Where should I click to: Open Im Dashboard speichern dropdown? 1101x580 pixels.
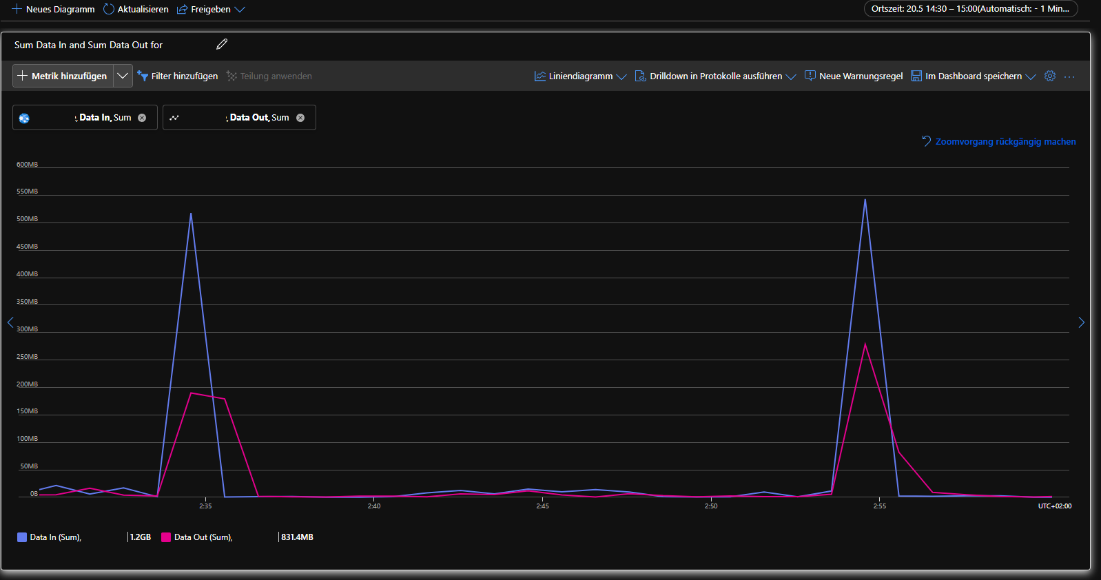pyautogui.click(x=973, y=76)
